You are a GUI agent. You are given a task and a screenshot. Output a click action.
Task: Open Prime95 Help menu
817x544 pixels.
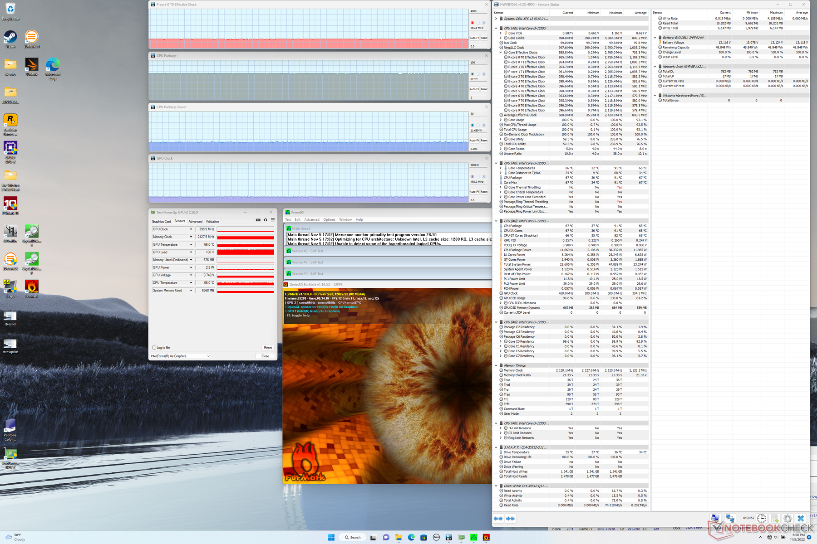click(359, 219)
